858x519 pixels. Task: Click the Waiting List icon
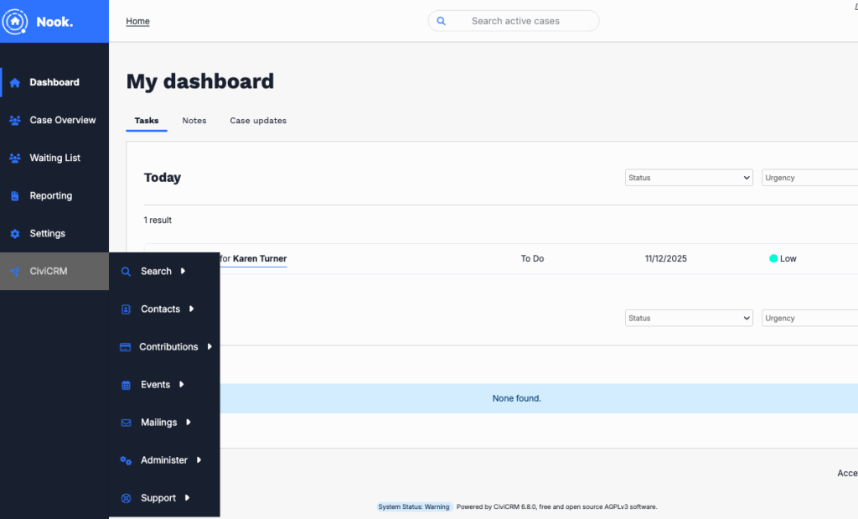pos(14,158)
